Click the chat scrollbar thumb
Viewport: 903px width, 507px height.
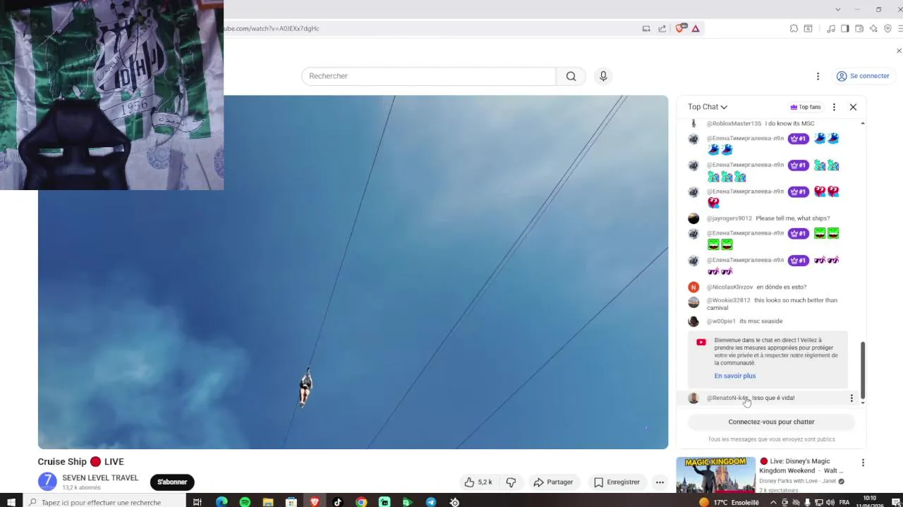point(862,371)
